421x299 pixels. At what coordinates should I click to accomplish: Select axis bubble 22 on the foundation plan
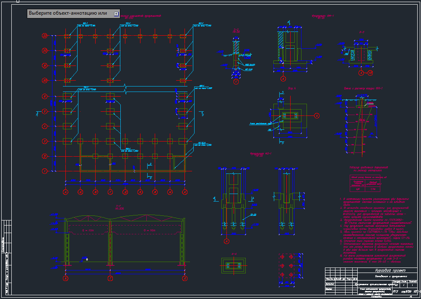[44, 50]
